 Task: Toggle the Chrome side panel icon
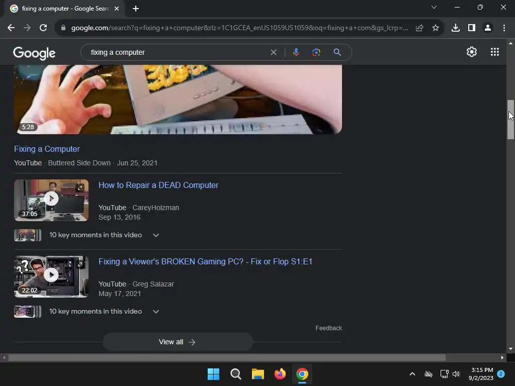[x=472, y=28]
